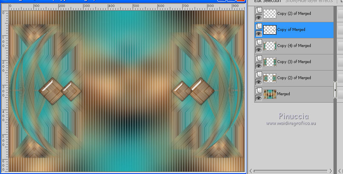Select thumbnail of topmost Copy (2) layer
This screenshot has width=343, height=174.
click(x=270, y=14)
